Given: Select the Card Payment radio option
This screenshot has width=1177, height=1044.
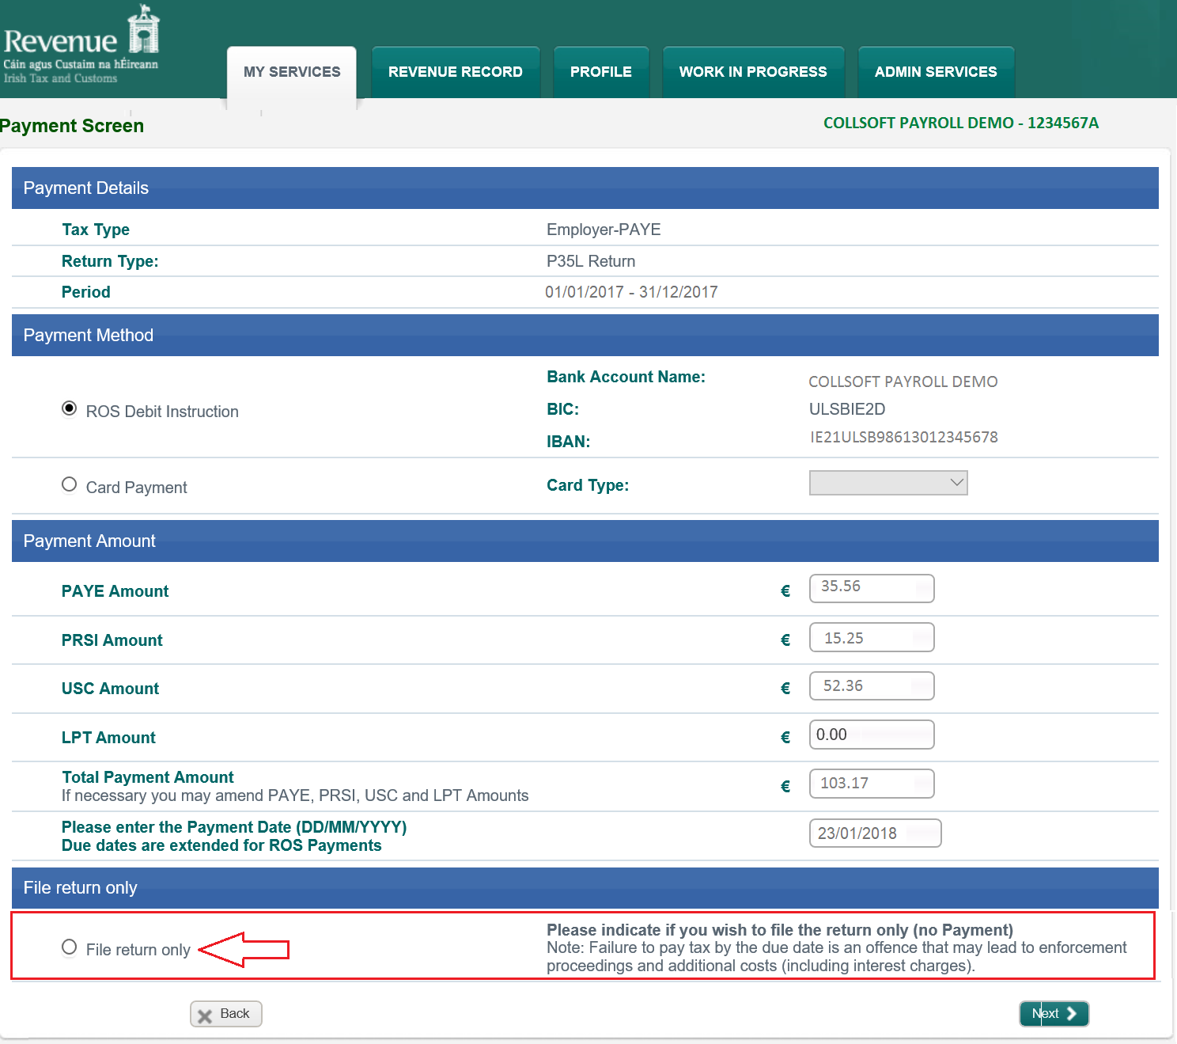Looking at the screenshot, I should tap(70, 484).
